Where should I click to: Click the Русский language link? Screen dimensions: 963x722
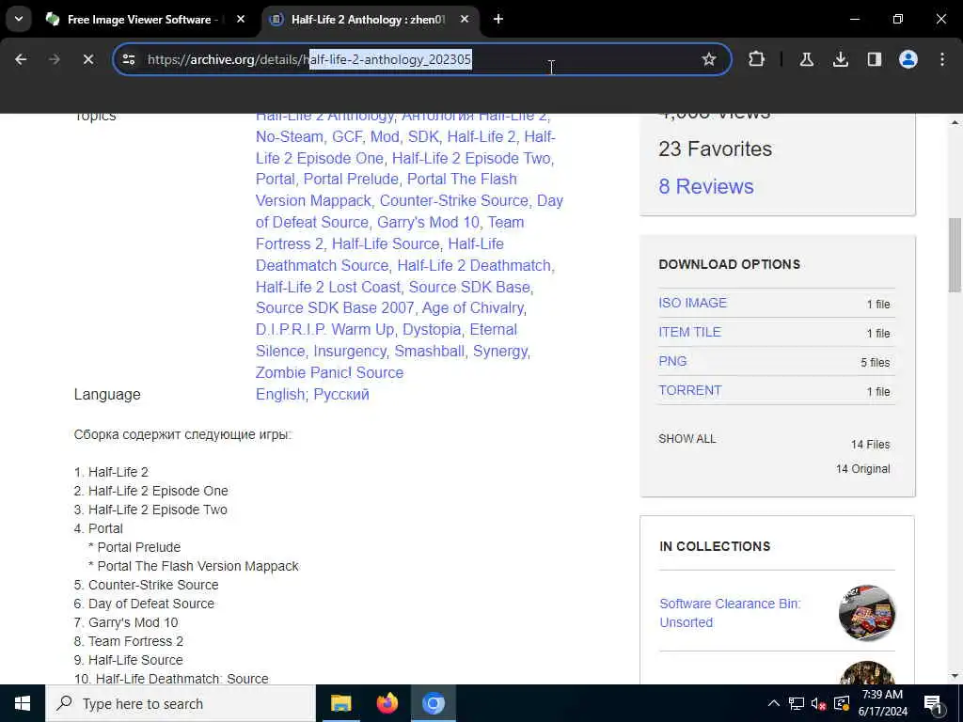[341, 394]
